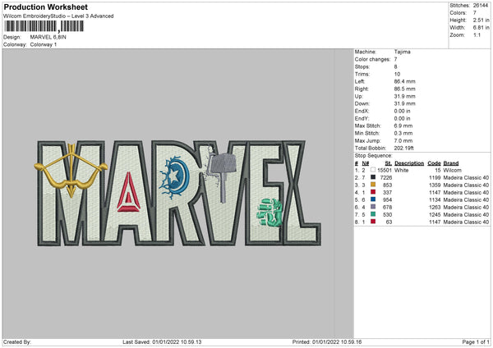Pick the green swatch for code 1245
This screenshot has width=493, height=348.
(x=373, y=214)
